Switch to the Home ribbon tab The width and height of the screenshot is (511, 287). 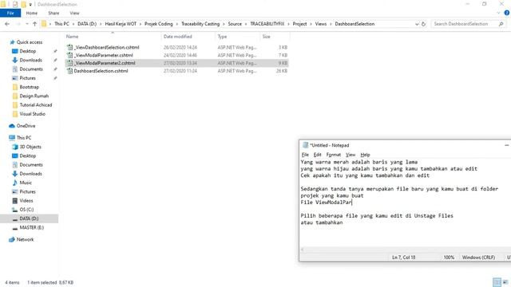click(32, 13)
